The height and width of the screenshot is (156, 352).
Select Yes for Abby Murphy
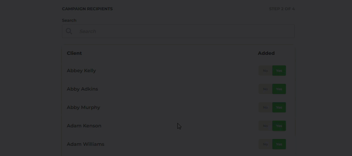279,107
